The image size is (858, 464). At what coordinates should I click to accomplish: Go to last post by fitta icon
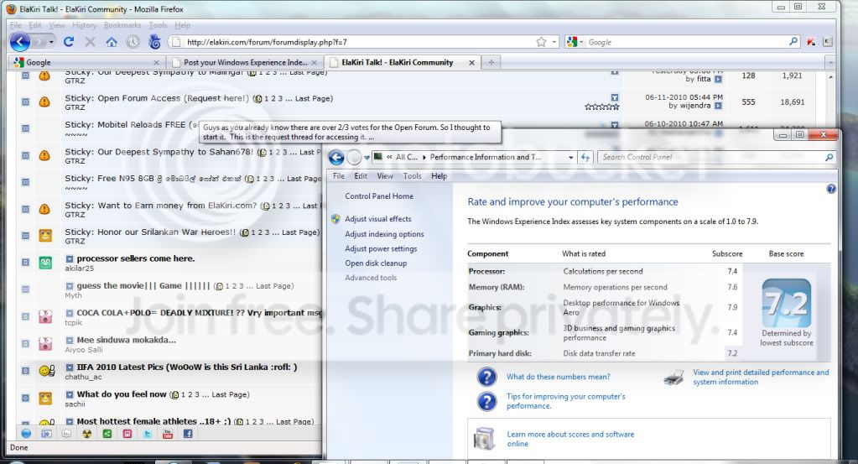718,79
